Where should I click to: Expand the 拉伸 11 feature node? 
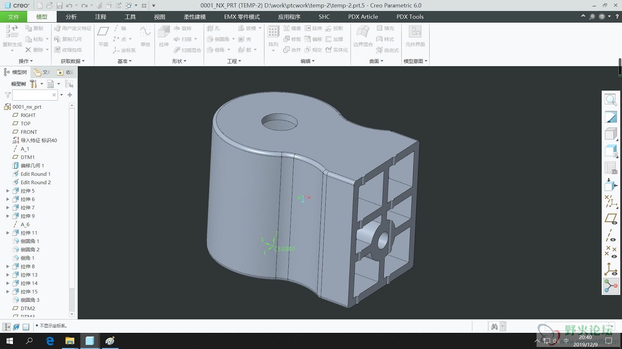coord(7,233)
